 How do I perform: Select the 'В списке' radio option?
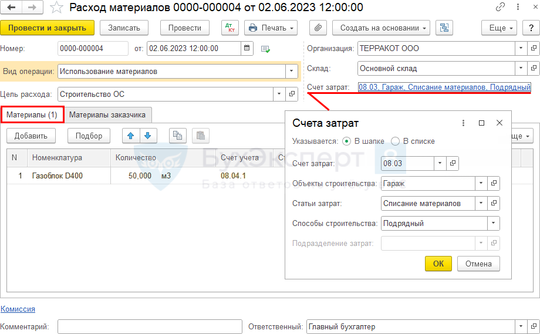point(395,141)
